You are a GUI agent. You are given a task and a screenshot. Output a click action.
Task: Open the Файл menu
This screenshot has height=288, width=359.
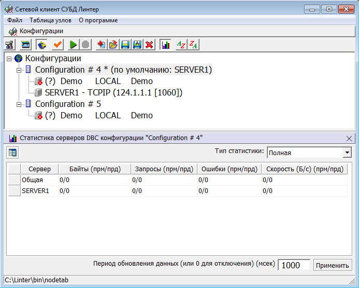pyautogui.click(x=15, y=20)
